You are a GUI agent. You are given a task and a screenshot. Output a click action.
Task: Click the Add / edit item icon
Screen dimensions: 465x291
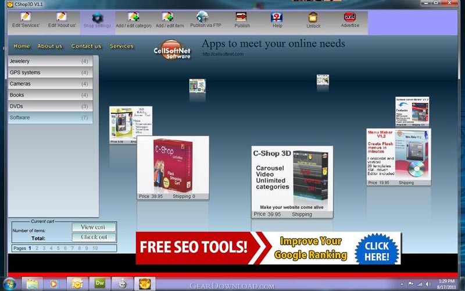point(167,17)
